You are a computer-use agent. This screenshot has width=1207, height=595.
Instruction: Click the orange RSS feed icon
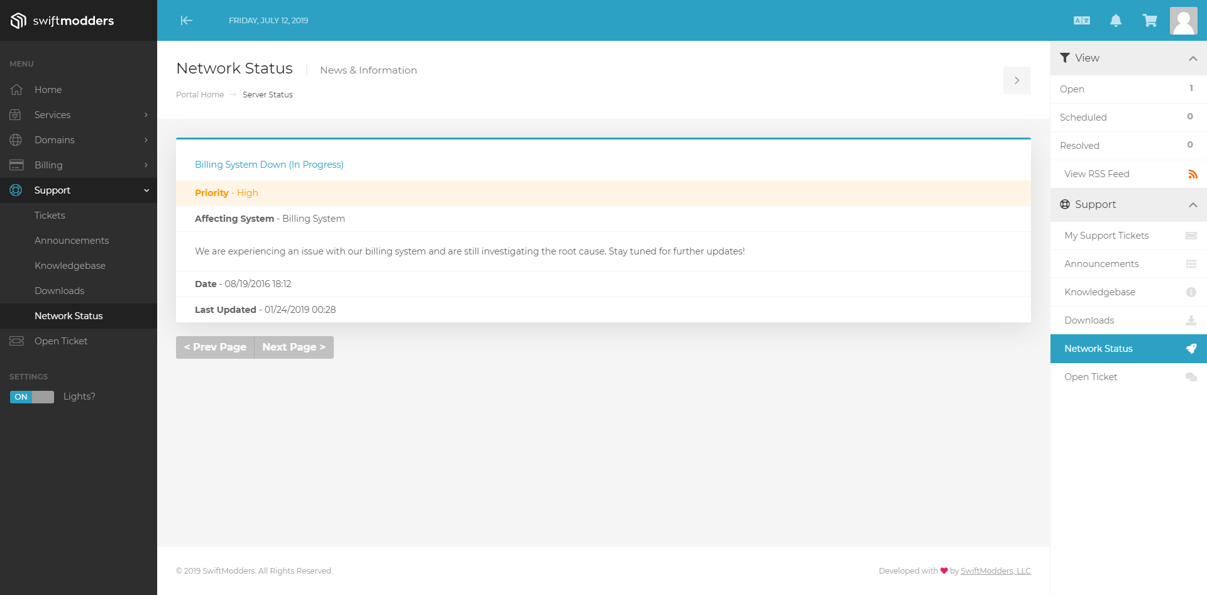click(1193, 174)
